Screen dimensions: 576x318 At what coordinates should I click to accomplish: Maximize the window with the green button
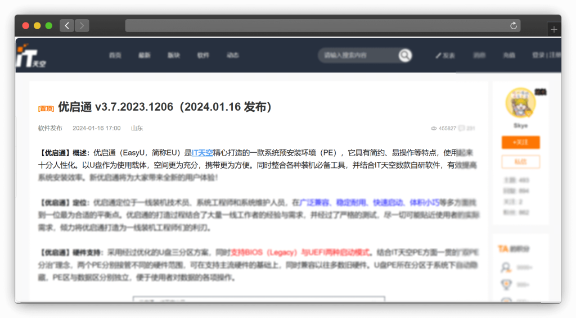pyautogui.click(x=48, y=26)
